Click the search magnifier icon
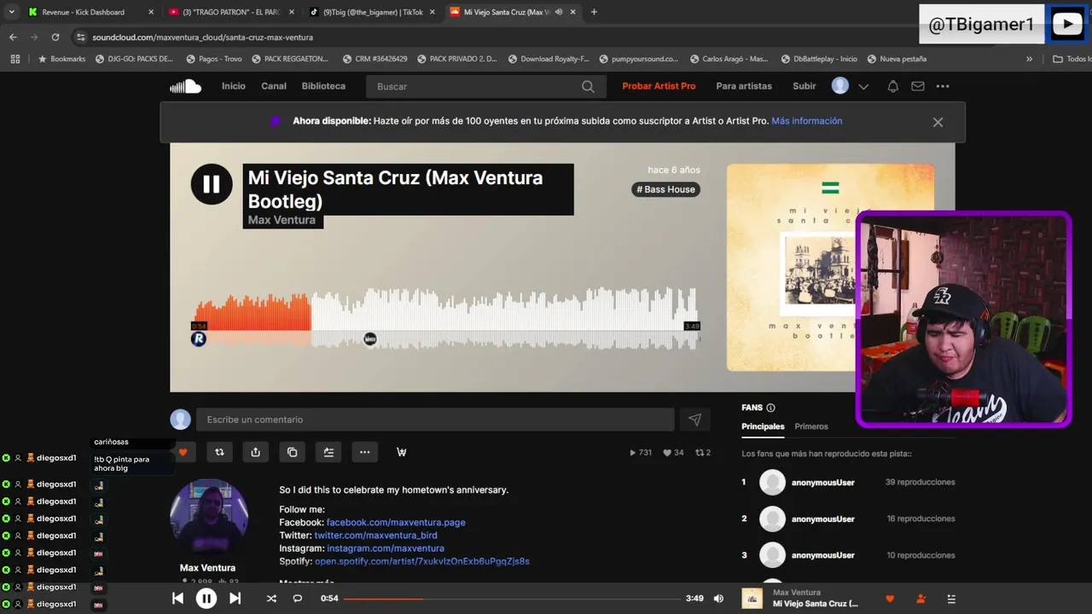 pos(588,86)
